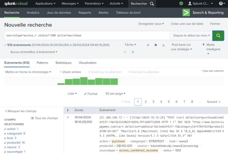Go to results page 2
This screenshot has height=154, width=228.
point(146,102)
